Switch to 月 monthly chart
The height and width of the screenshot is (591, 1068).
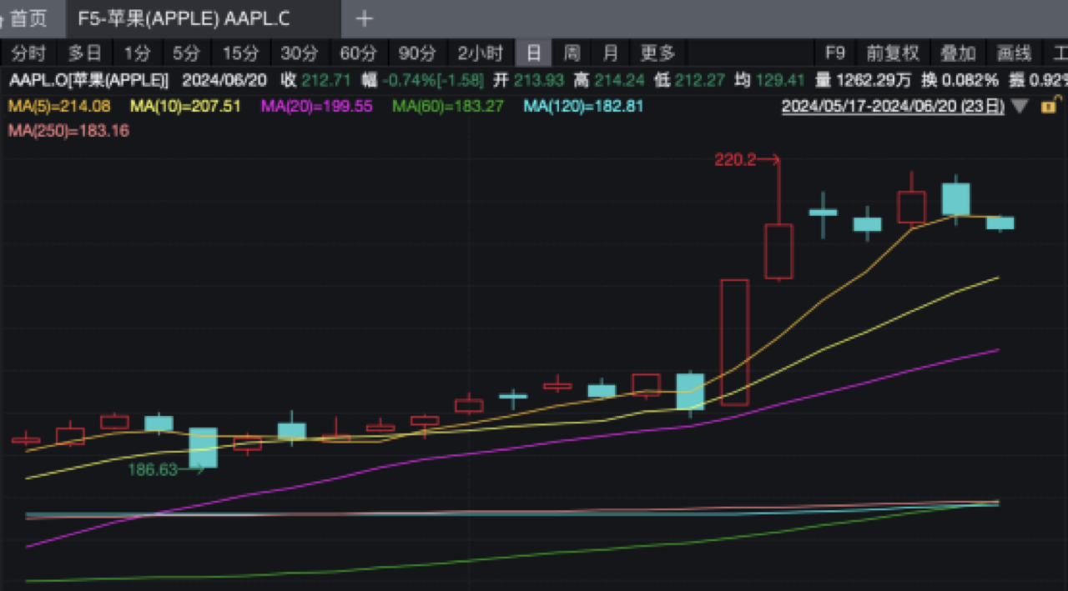(610, 53)
